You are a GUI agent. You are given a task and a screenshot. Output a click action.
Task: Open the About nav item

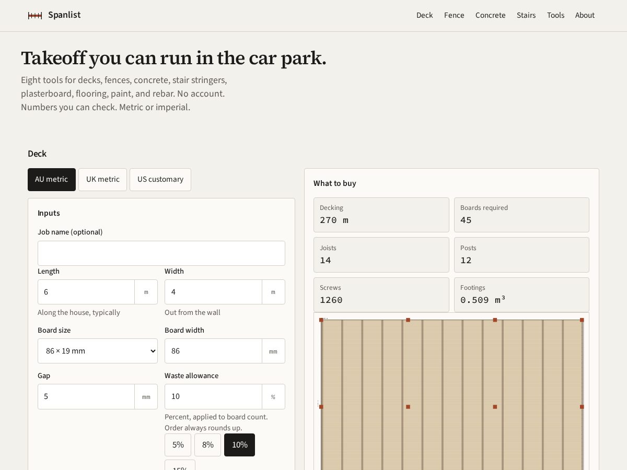click(x=585, y=15)
